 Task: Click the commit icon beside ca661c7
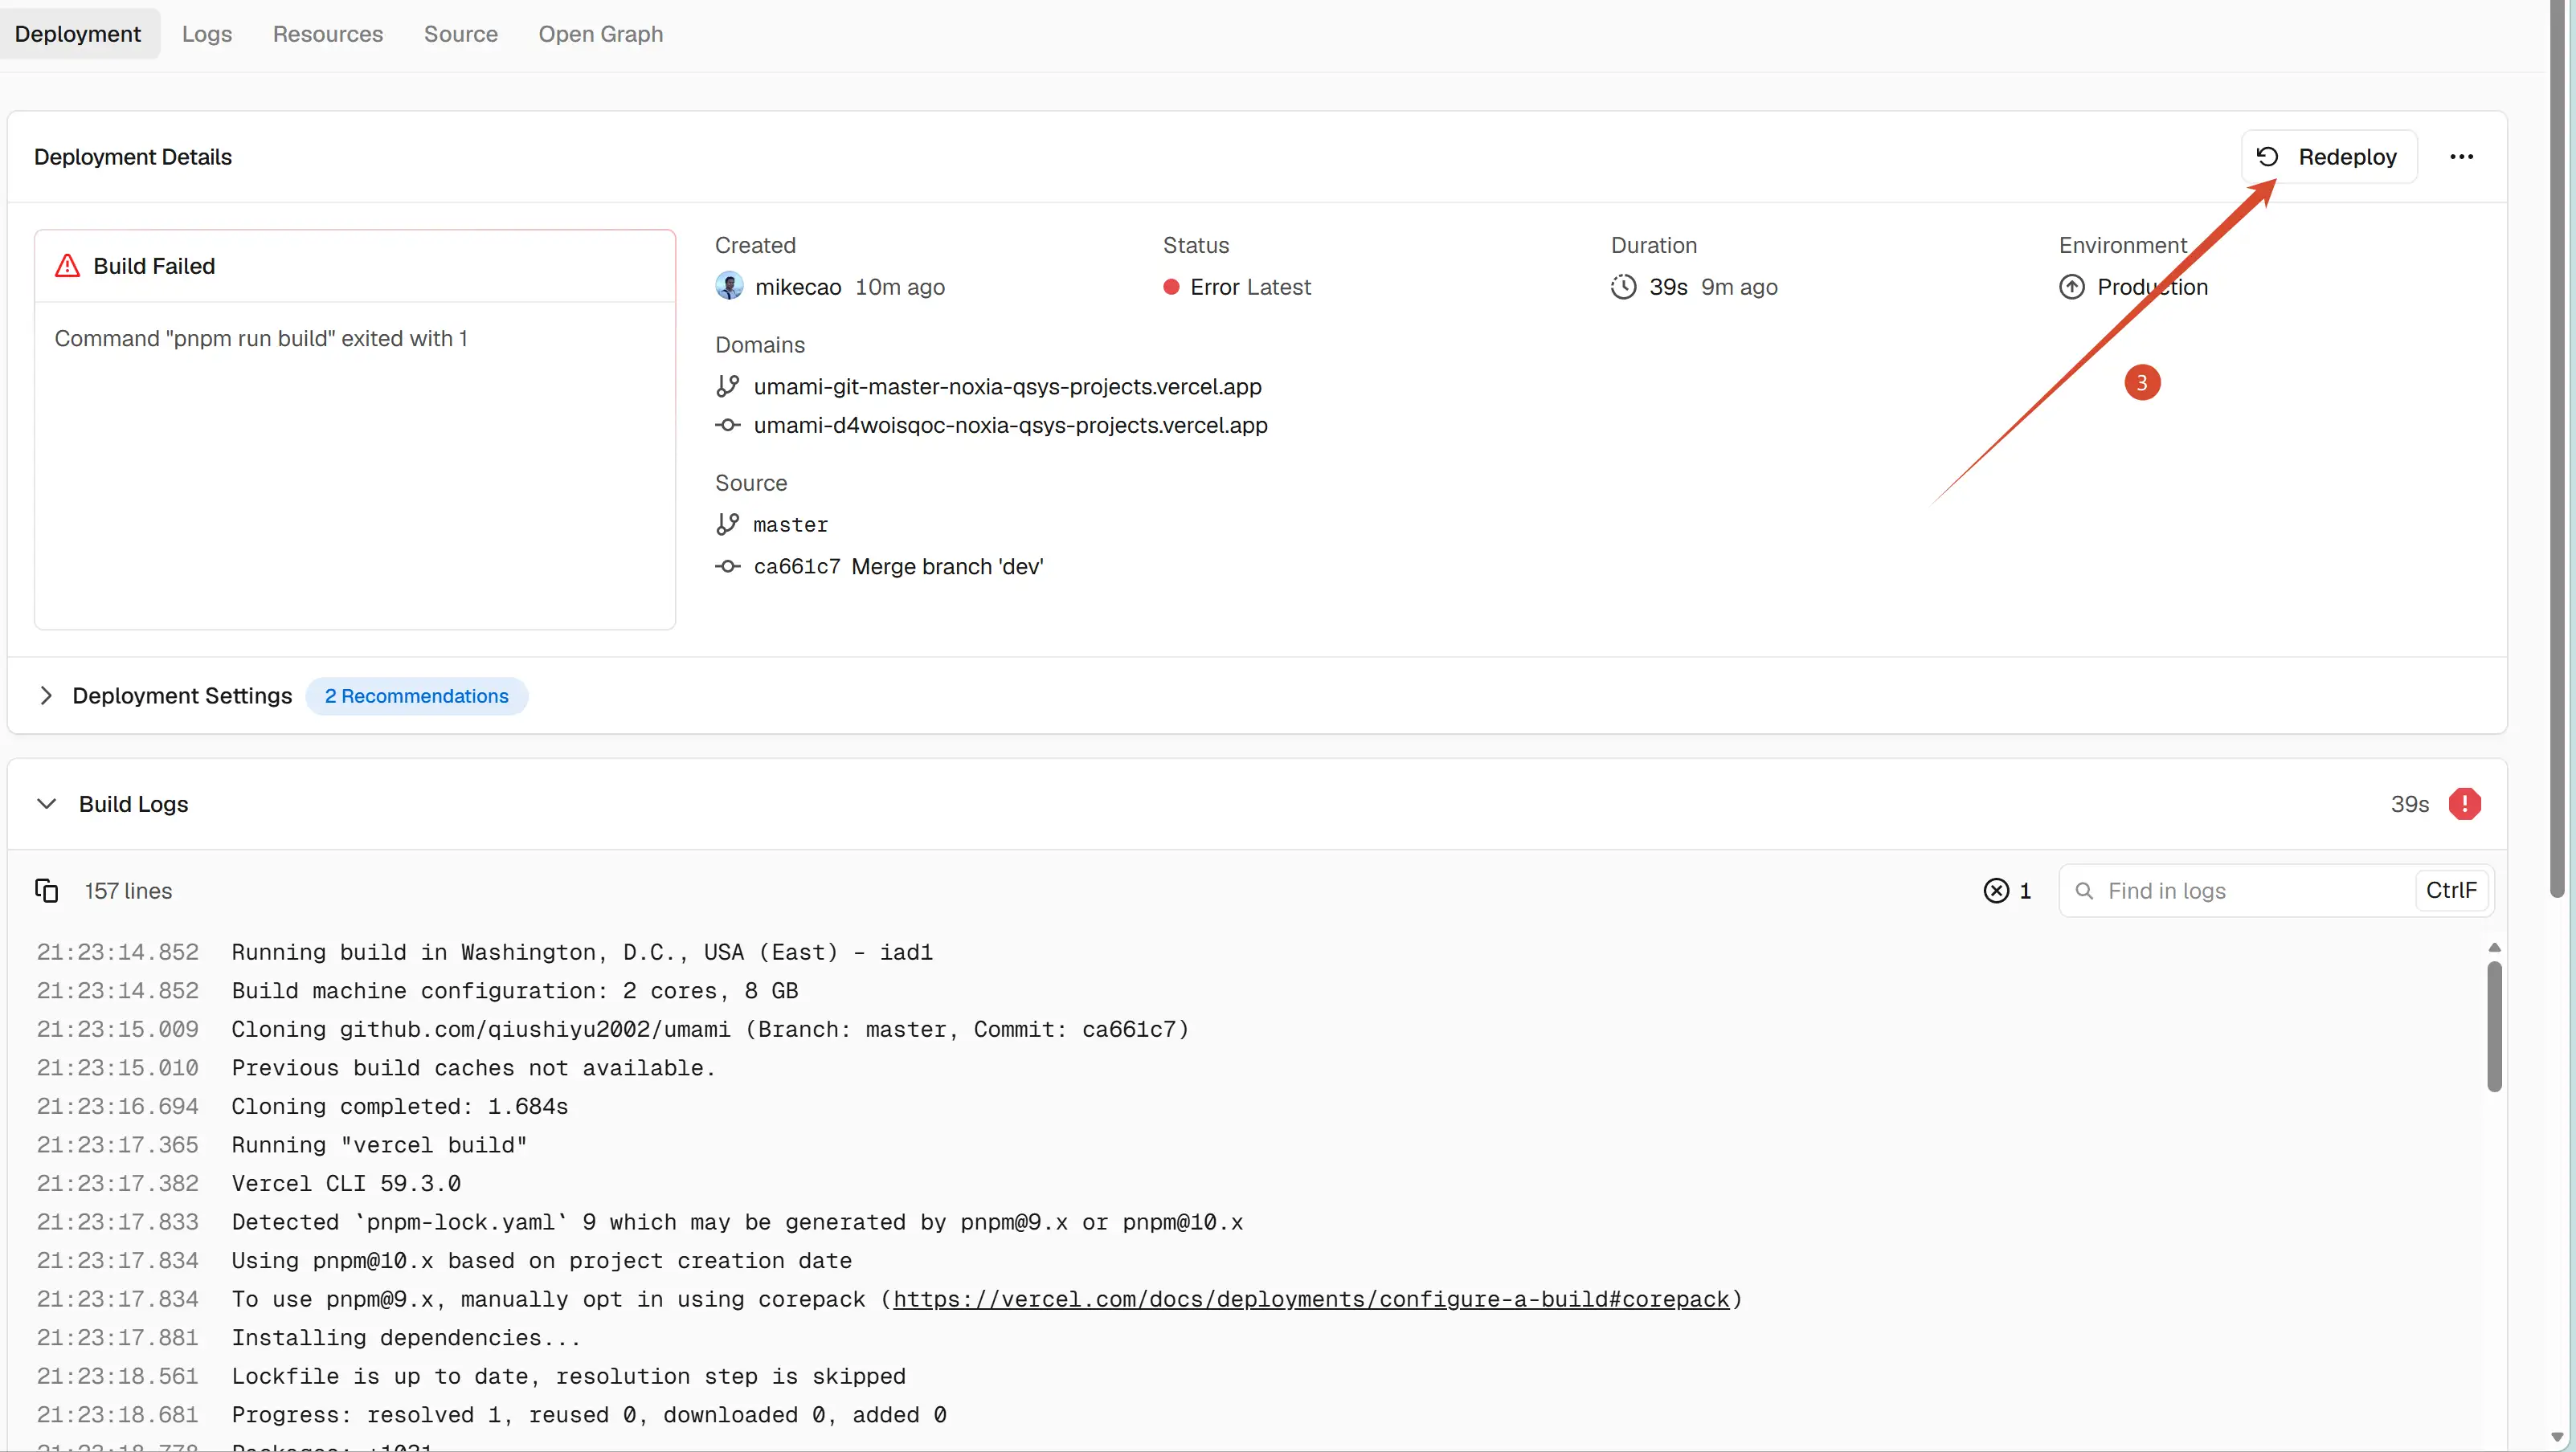(728, 567)
